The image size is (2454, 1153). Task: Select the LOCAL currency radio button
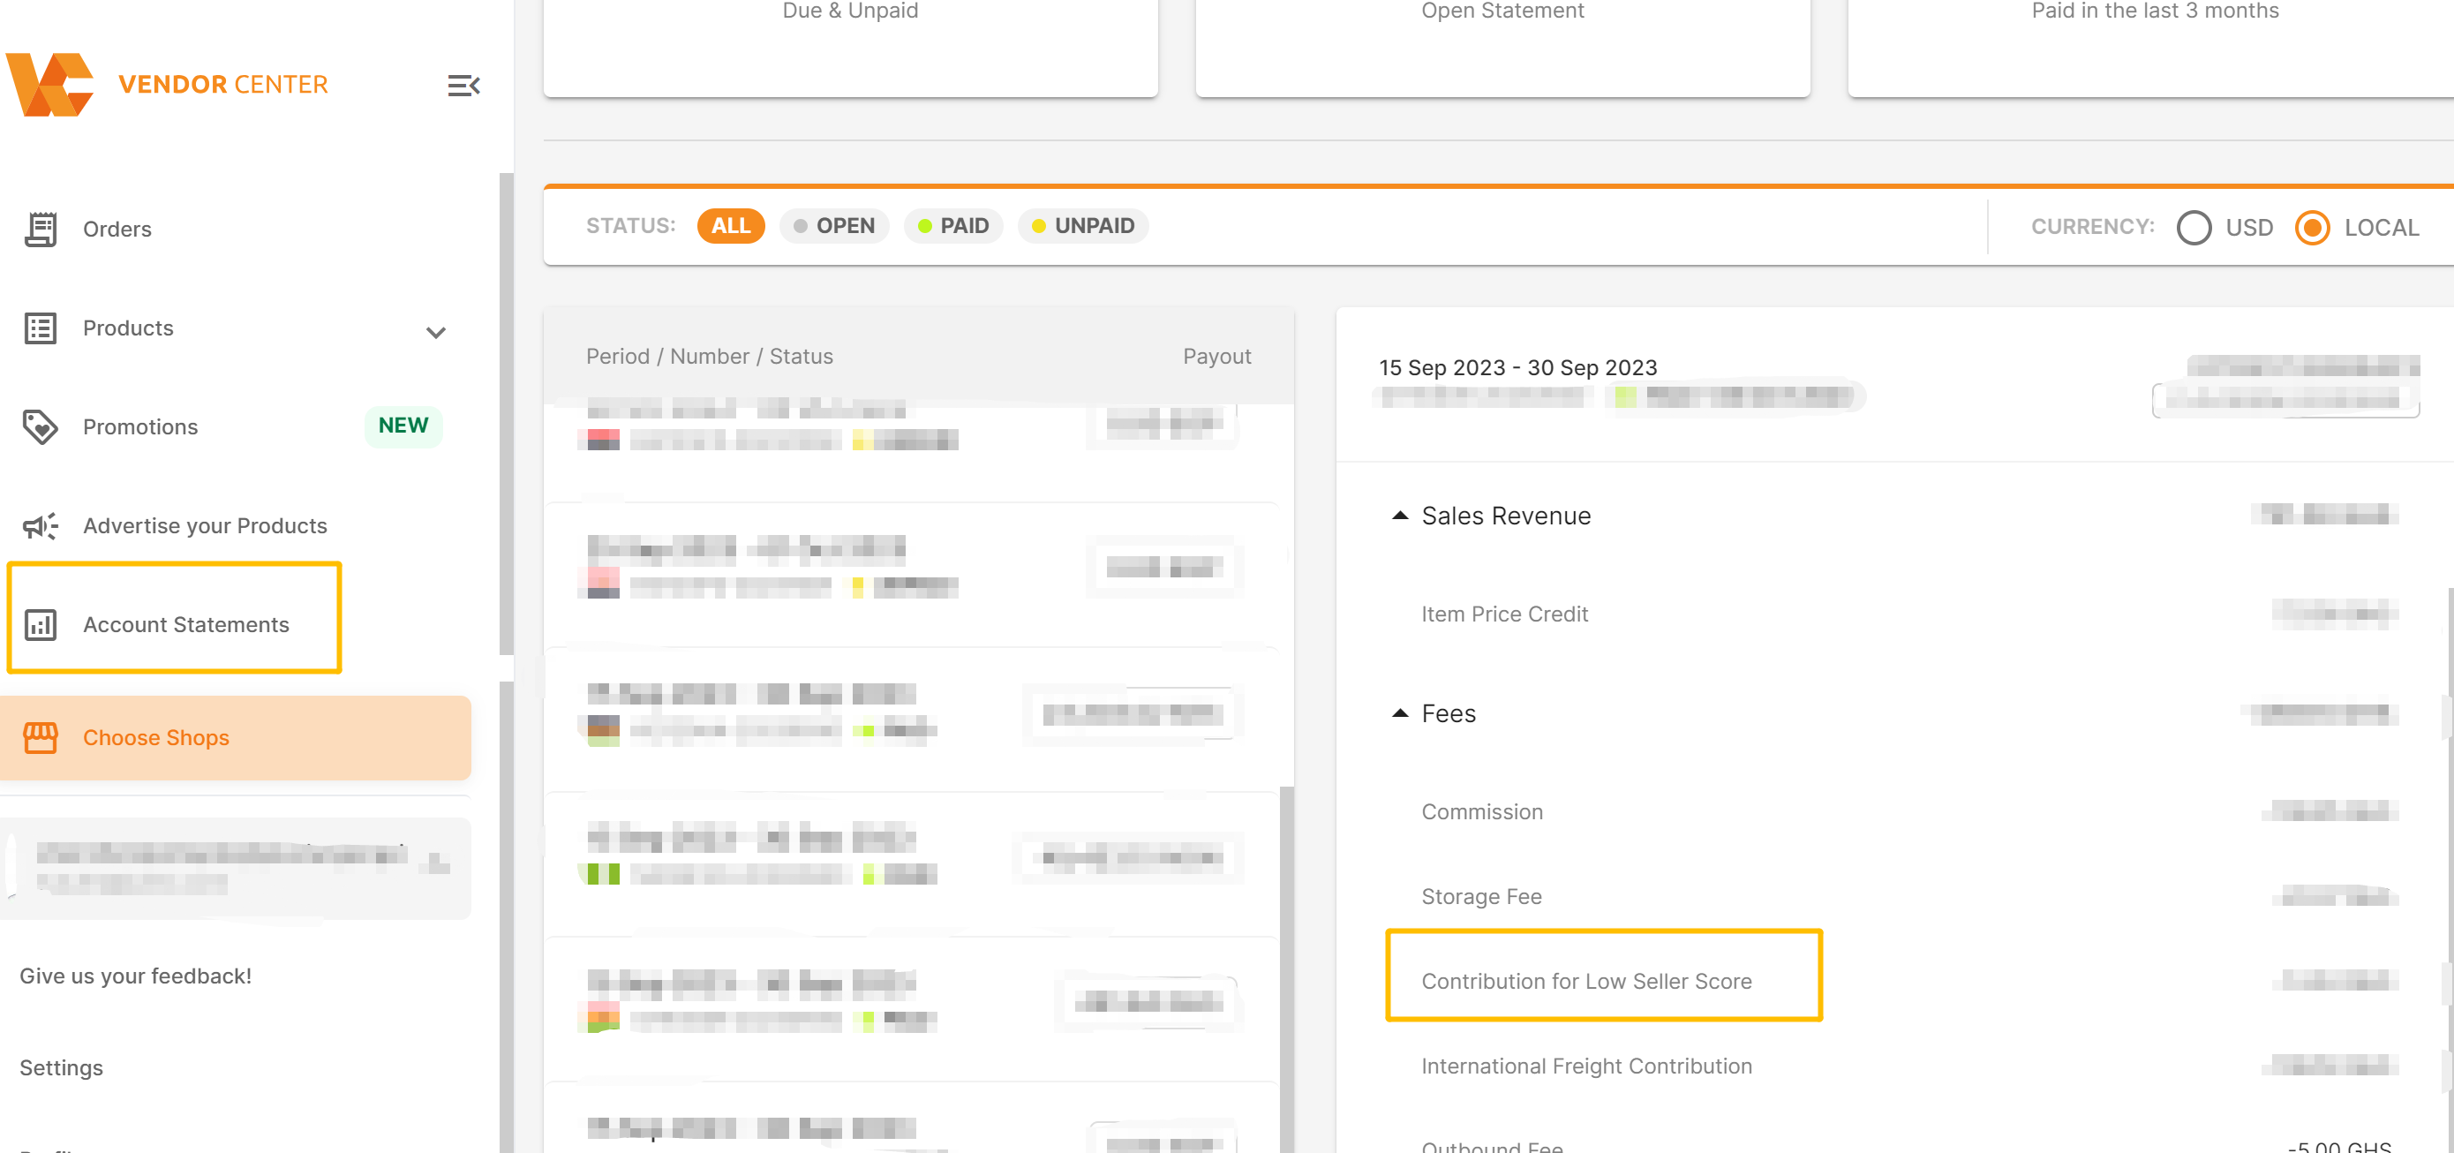click(x=2312, y=228)
